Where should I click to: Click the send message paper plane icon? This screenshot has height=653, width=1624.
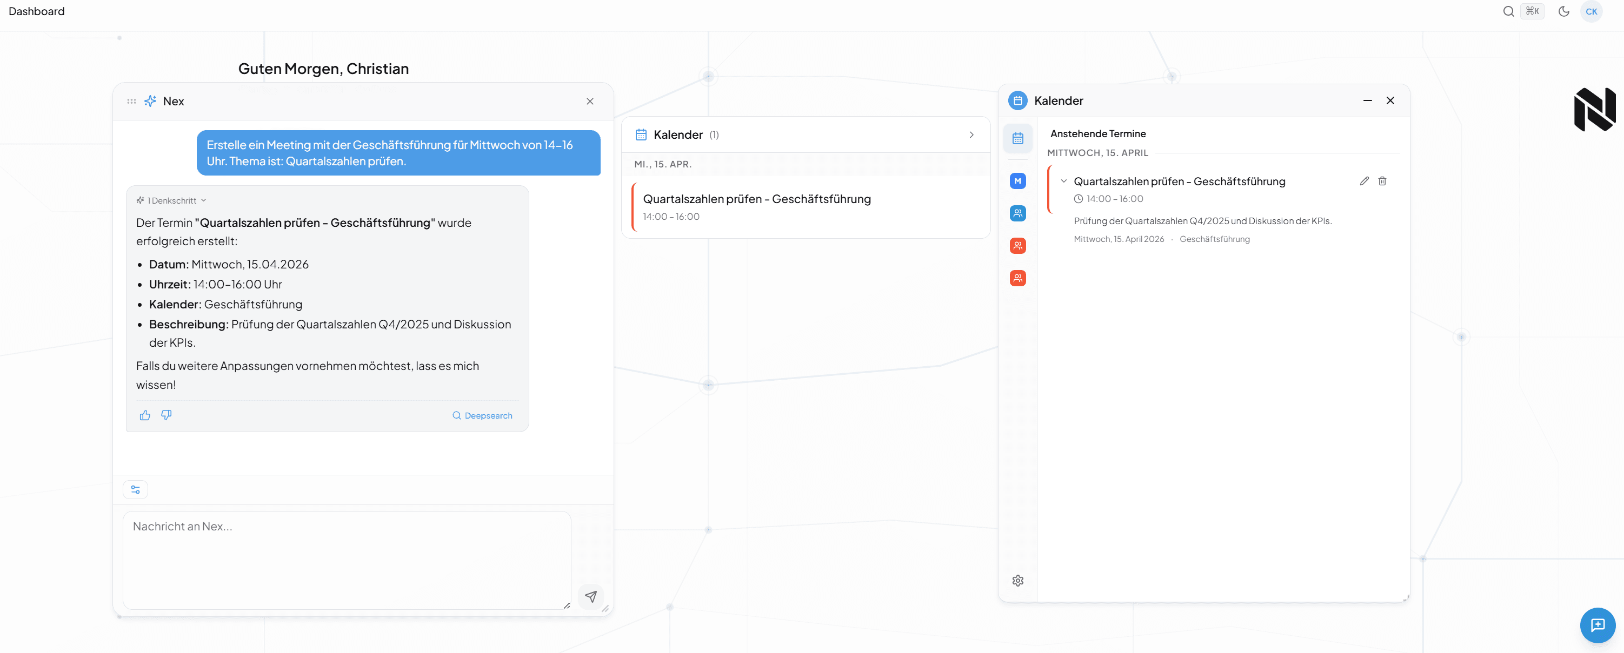pos(591,596)
